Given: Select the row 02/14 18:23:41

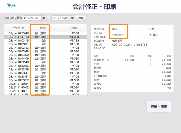Looking at the screenshot, I should [x=46, y=73].
